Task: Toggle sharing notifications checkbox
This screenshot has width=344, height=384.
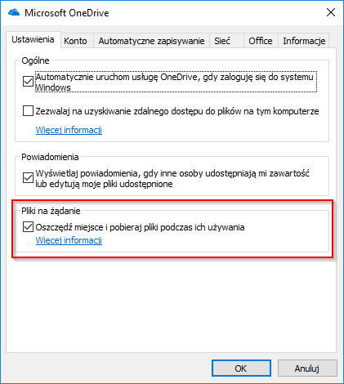Action: click(28, 178)
